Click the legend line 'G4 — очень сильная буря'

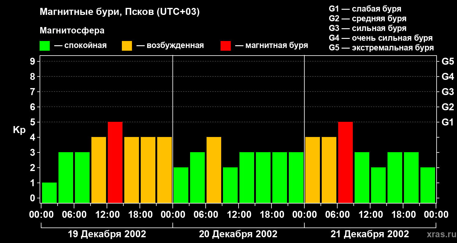pyautogui.click(x=381, y=38)
